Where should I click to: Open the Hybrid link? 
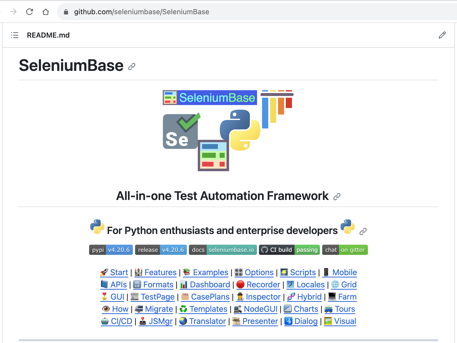pos(304,297)
